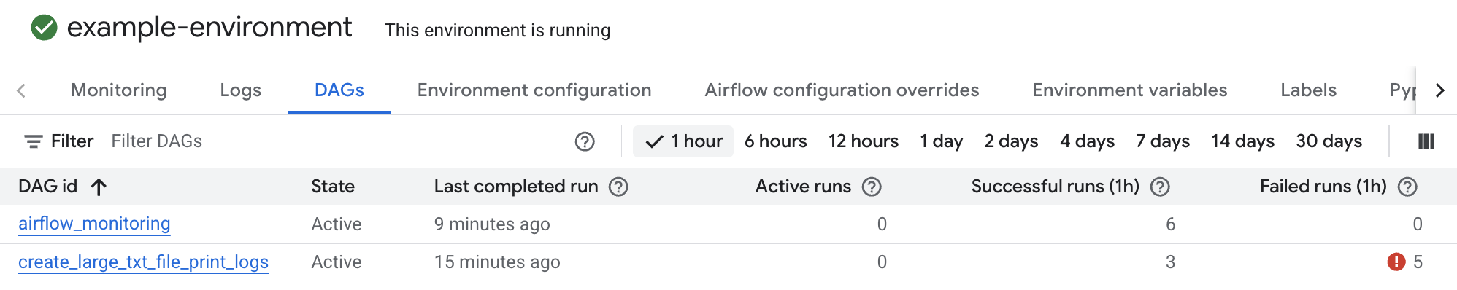Click the green running status checkmark icon

click(44, 28)
